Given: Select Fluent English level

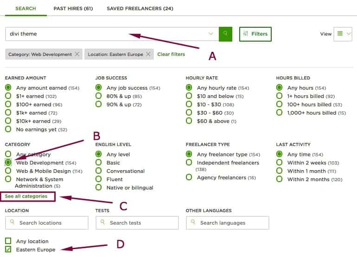Looking at the screenshot, I should pos(99,179).
